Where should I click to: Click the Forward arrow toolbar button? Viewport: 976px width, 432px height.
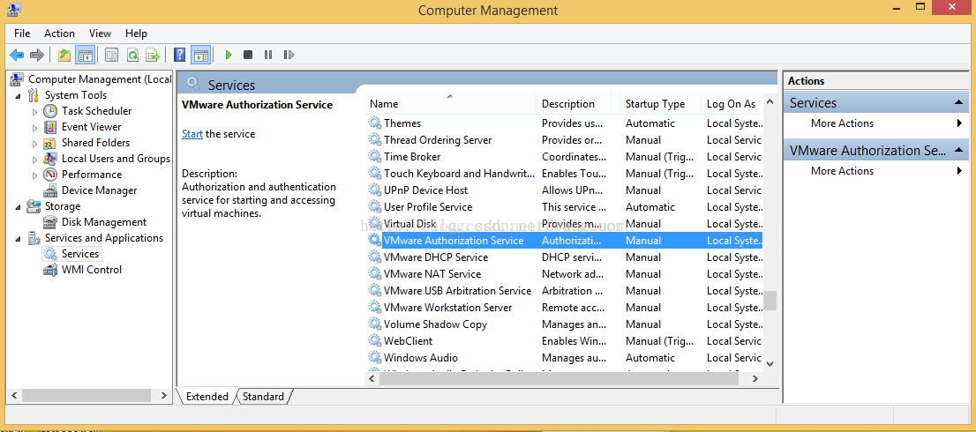point(37,56)
